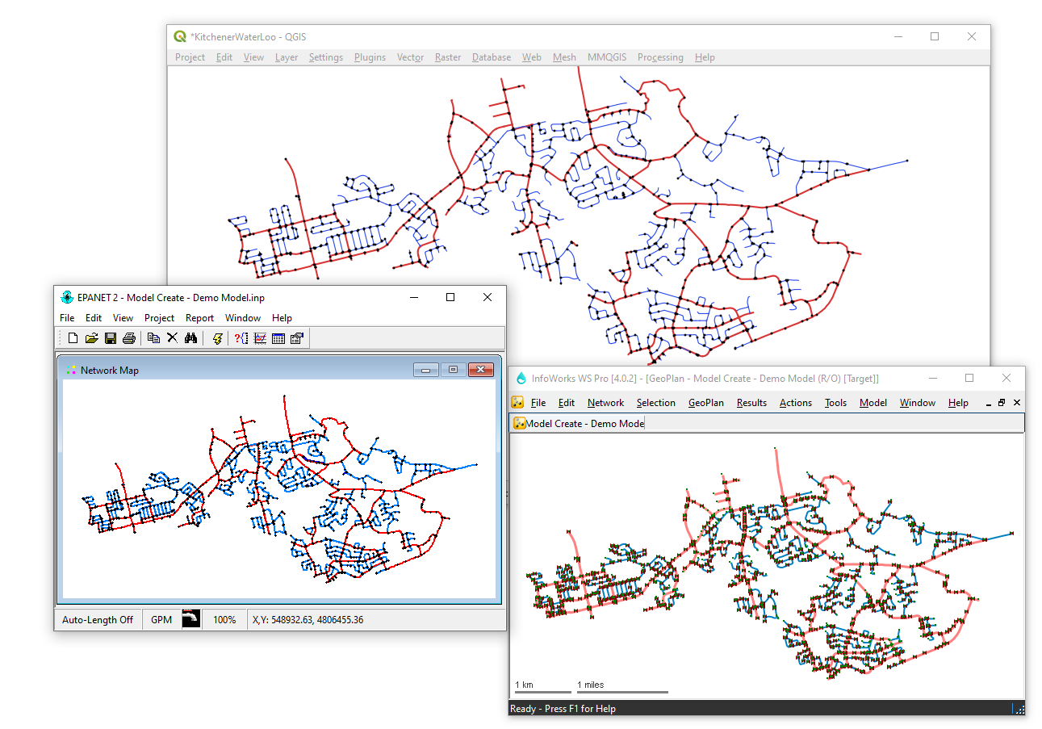Restore down the inner GeoPlan window in InfoWorks

coord(1002,403)
